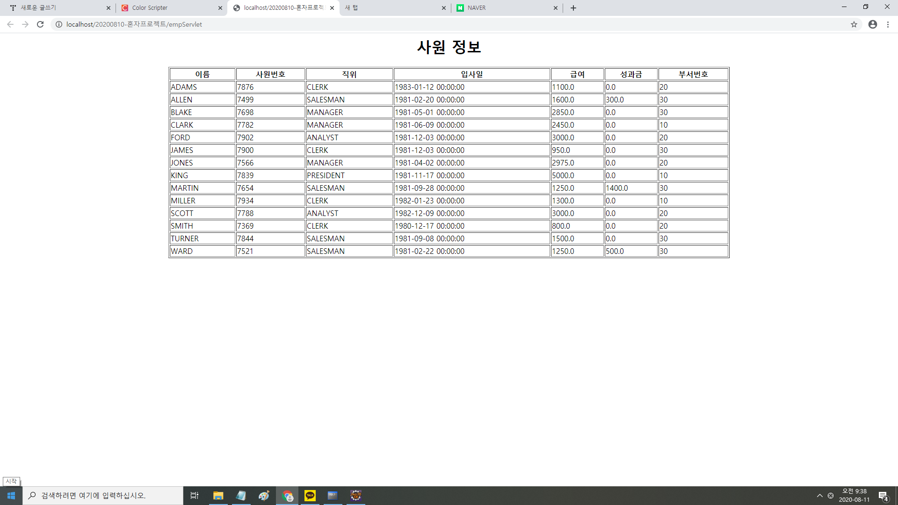
Task: Open Task View on taskbar
Action: pyautogui.click(x=195, y=496)
